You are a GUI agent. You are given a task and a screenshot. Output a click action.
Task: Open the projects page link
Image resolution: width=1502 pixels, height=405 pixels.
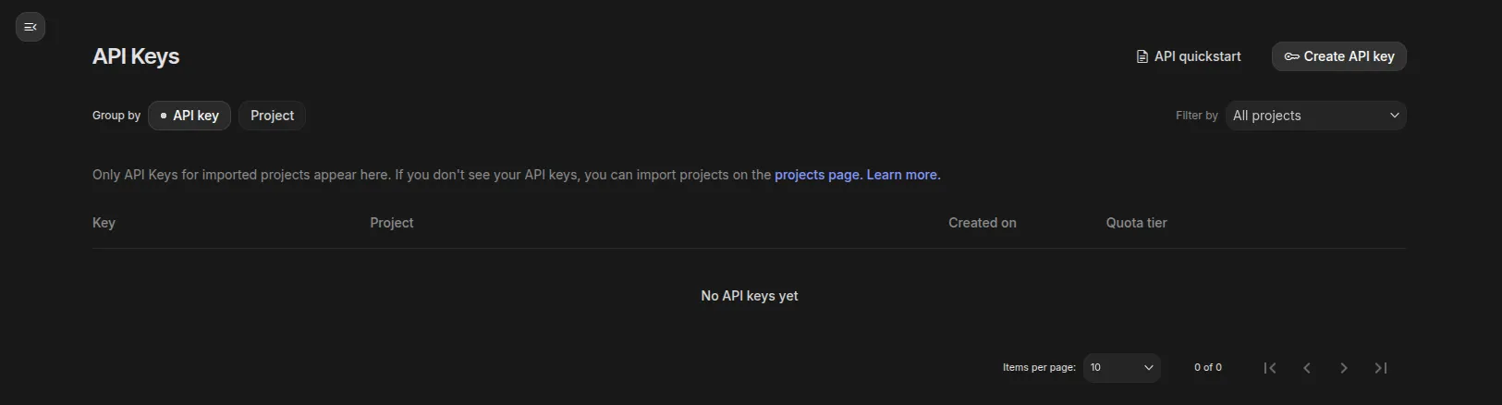(817, 175)
